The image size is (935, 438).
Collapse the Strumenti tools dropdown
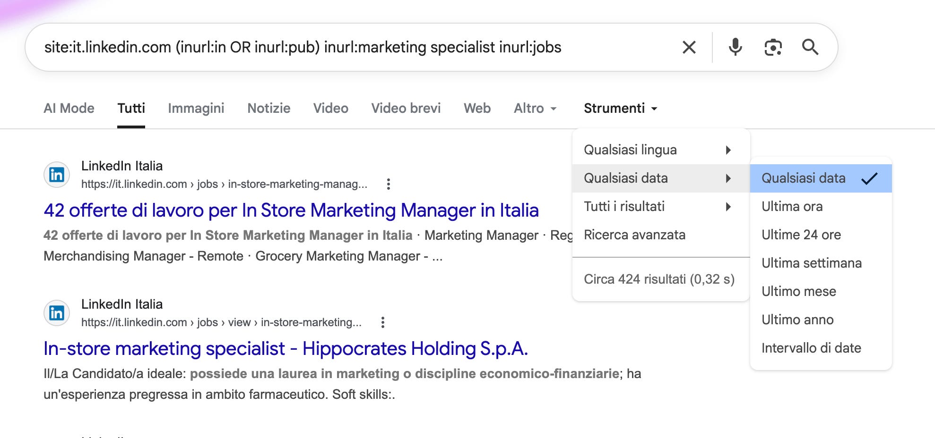tap(621, 108)
